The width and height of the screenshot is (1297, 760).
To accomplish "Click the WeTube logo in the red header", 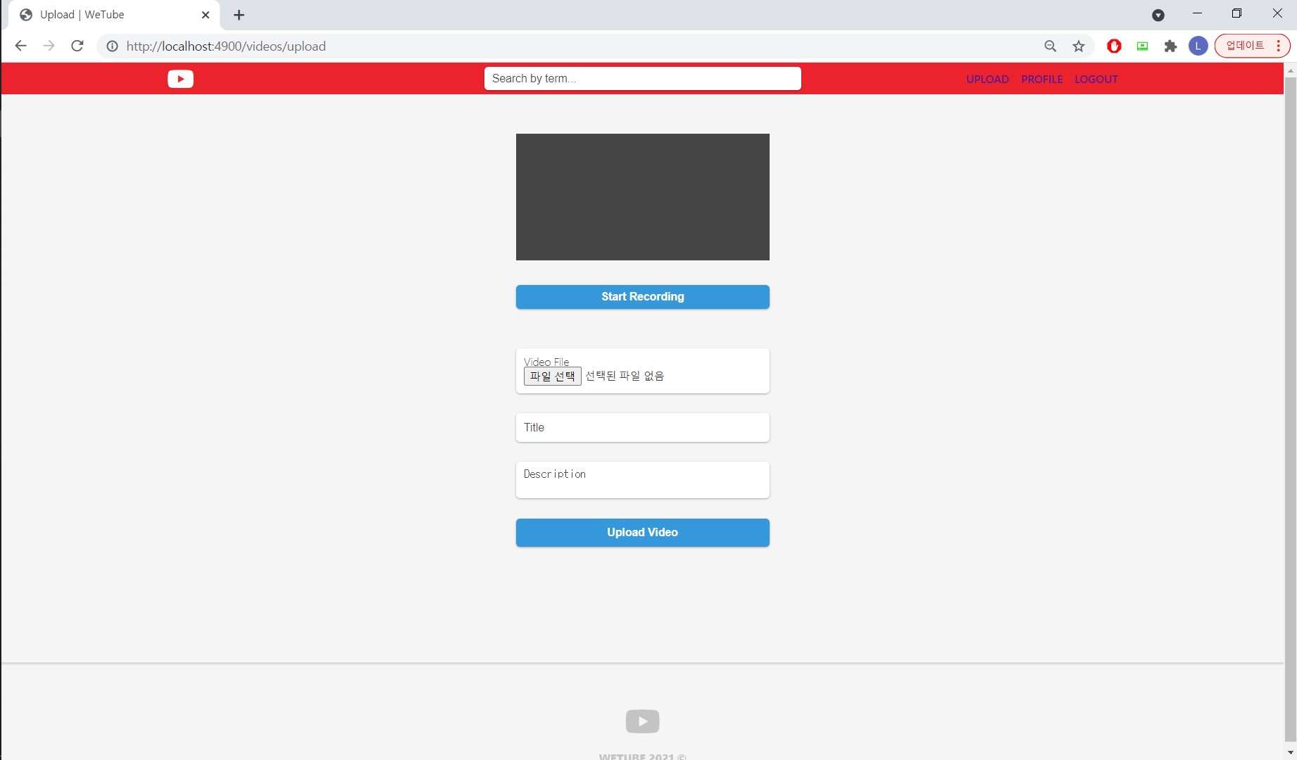I will pos(180,78).
